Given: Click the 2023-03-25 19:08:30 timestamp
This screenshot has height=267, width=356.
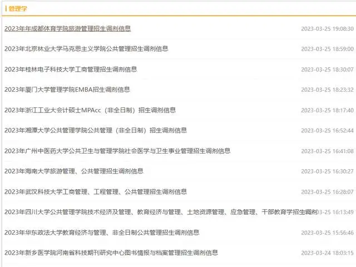Looking at the screenshot, I should click(327, 29).
